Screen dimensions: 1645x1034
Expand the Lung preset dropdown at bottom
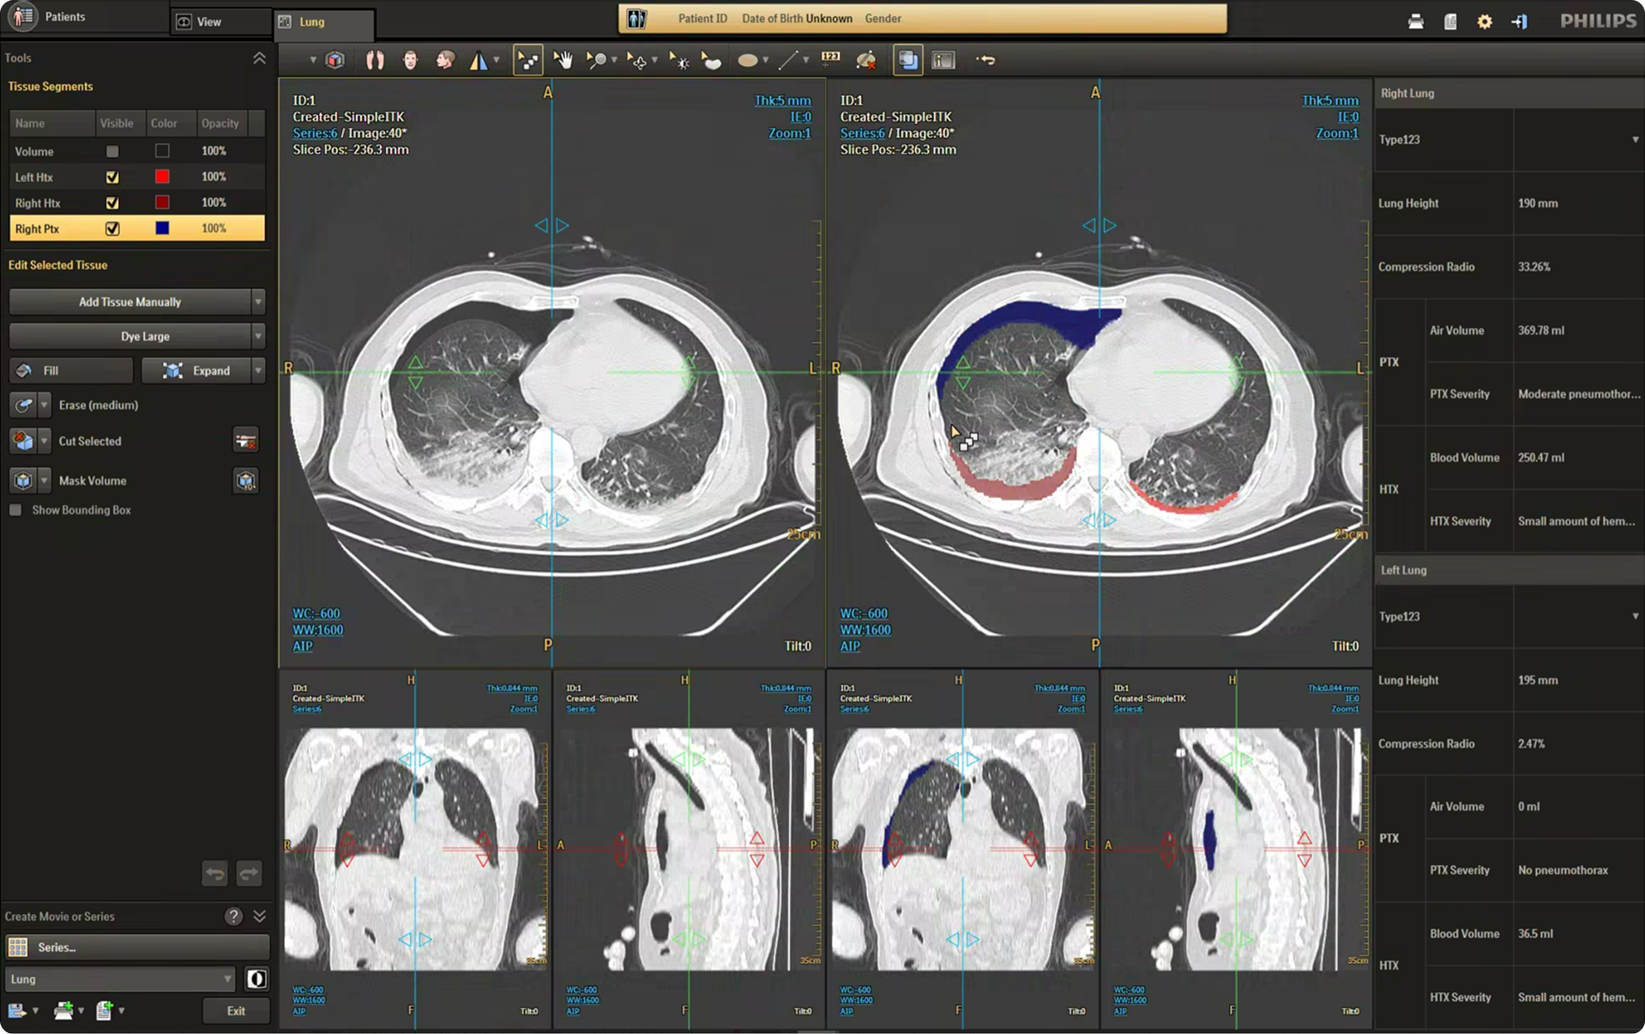[227, 979]
